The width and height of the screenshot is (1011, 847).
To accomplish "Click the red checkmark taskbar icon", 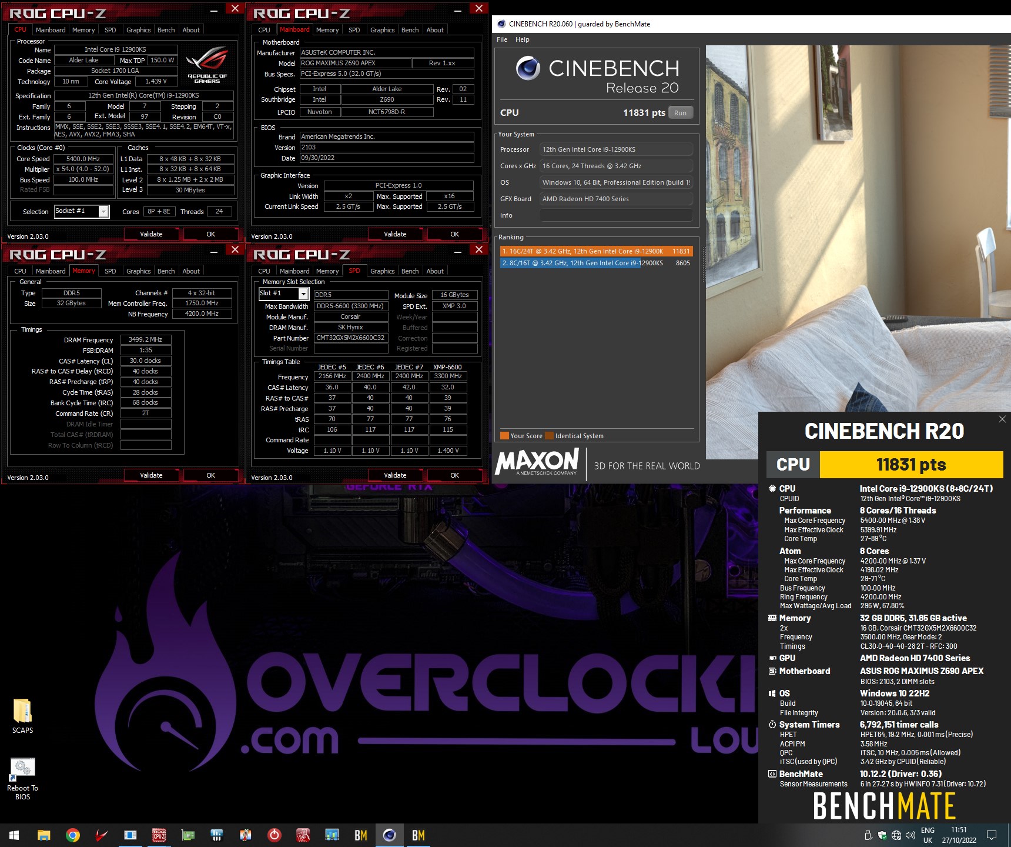I will click(x=102, y=835).
